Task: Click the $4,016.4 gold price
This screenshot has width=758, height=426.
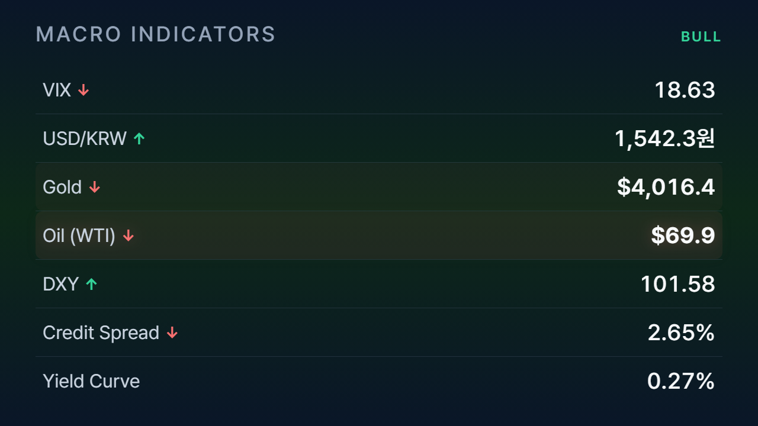Action: pyautogui.click(x=666, y=187)
